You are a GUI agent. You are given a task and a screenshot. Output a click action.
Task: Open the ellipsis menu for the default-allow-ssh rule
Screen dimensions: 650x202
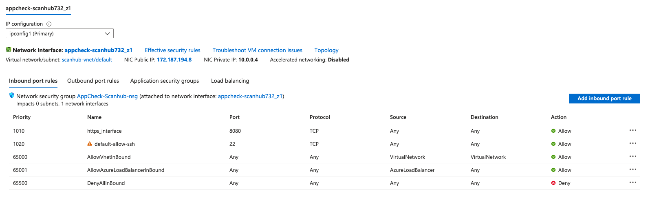click(632, 143)
